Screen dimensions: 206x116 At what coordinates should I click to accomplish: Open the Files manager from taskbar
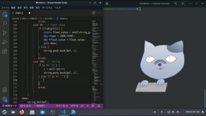[32, 112]
